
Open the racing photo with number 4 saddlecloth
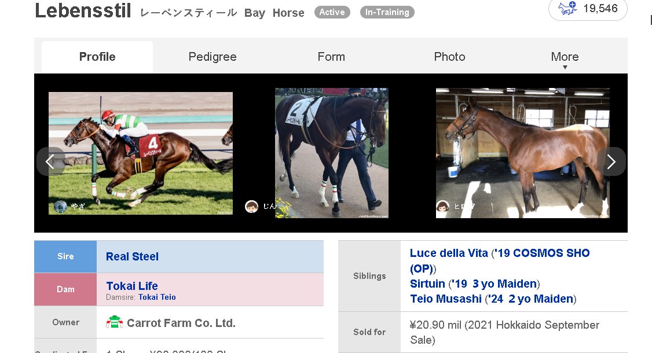(141, 153)
